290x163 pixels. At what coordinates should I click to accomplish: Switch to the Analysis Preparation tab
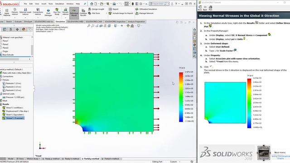pos(136,22)
